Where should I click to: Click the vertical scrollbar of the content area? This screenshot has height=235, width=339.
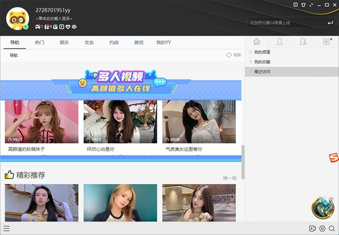point(243,162)
